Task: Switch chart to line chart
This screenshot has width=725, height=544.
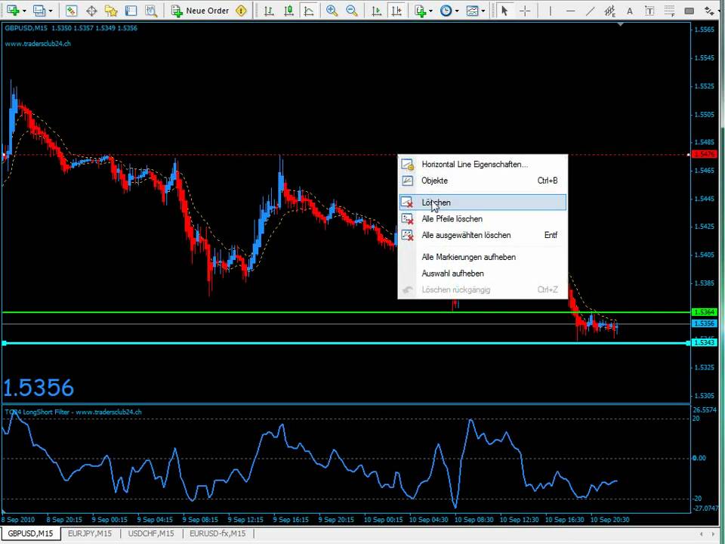Action: [309, 10]
